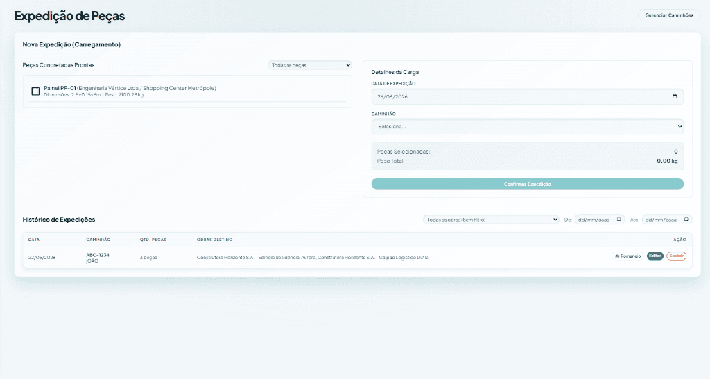Click the Confirmar Expedição button
The height and width of the screenshot is (379, 710).
[x=527, y=184]
